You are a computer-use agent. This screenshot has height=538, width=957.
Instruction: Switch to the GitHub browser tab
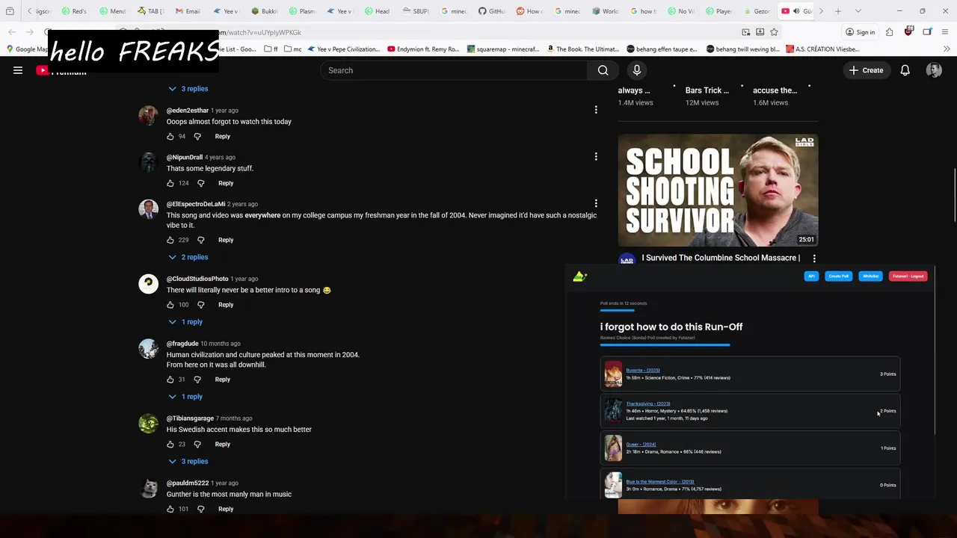click(x=491, y=11)
